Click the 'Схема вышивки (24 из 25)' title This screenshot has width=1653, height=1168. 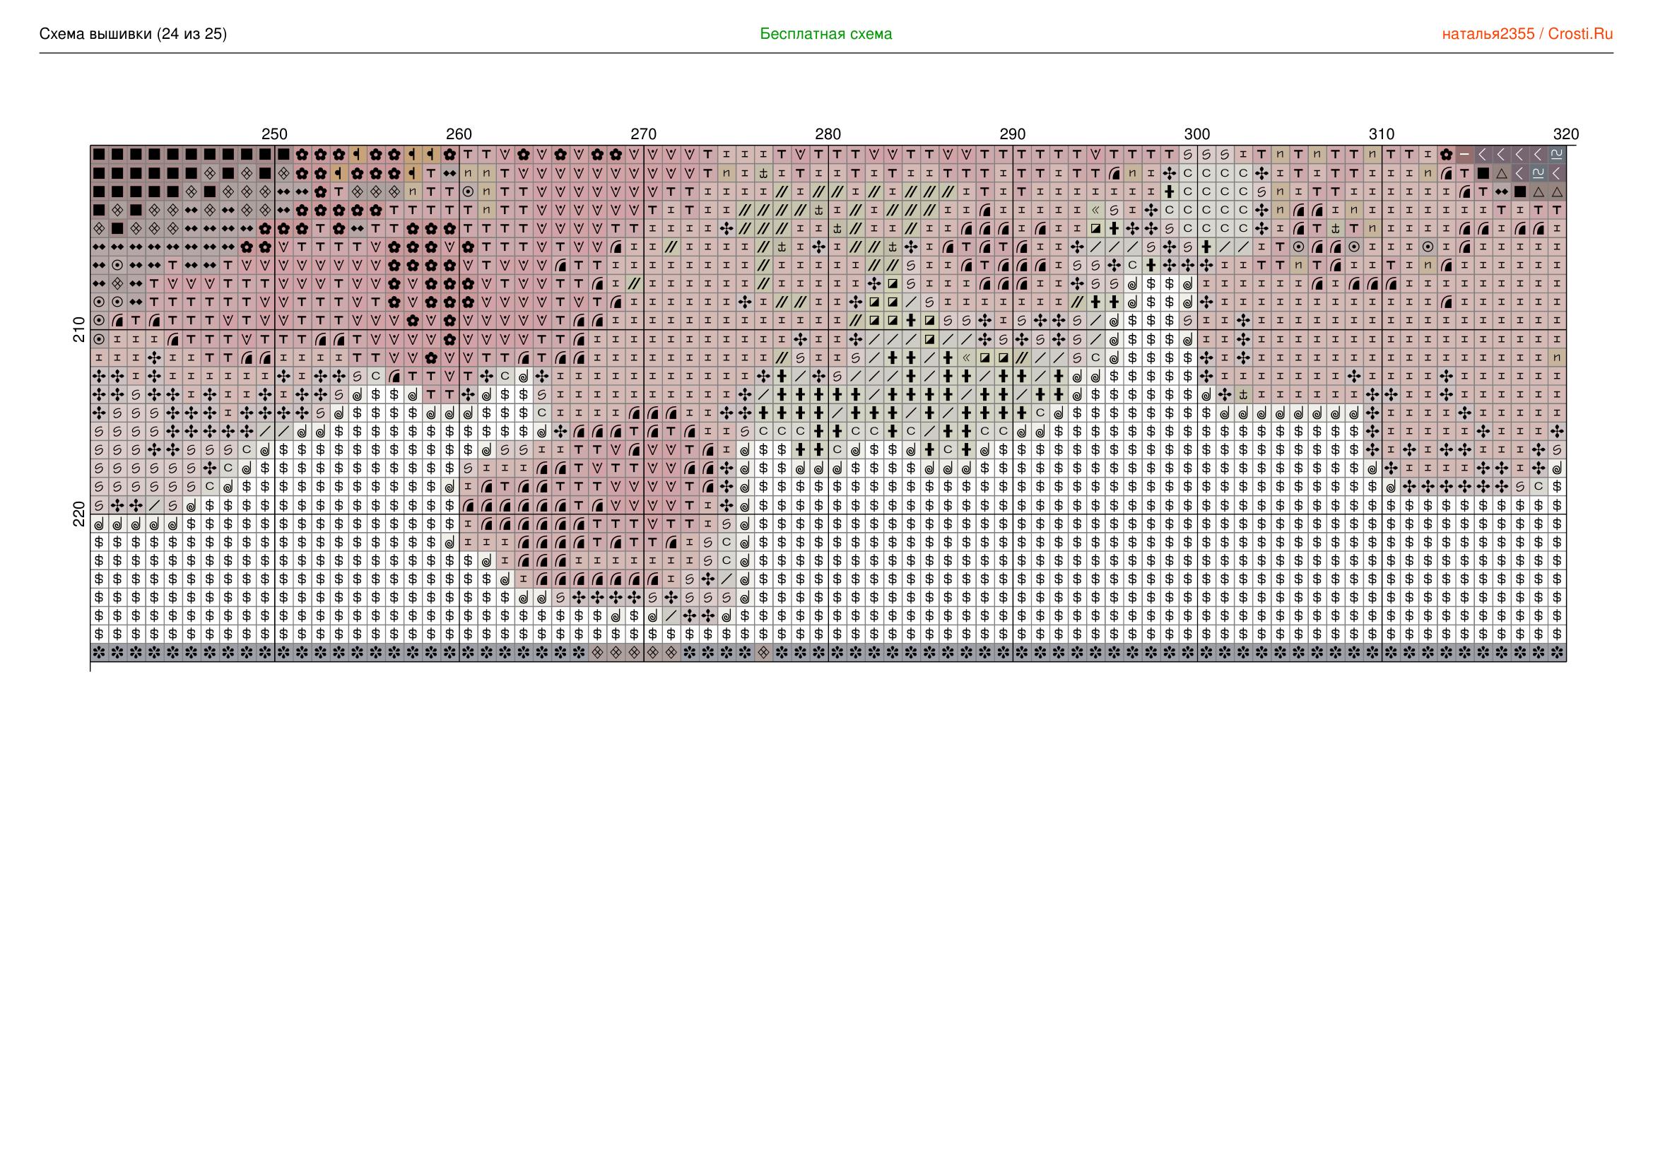click(x=133, y=34)
